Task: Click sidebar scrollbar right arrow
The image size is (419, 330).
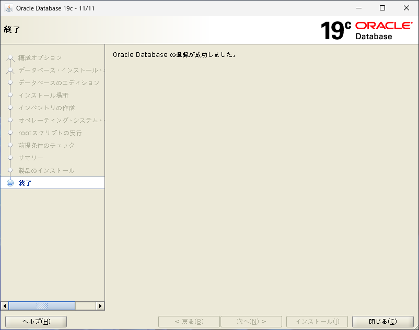Action: click(x=100, y=305)
